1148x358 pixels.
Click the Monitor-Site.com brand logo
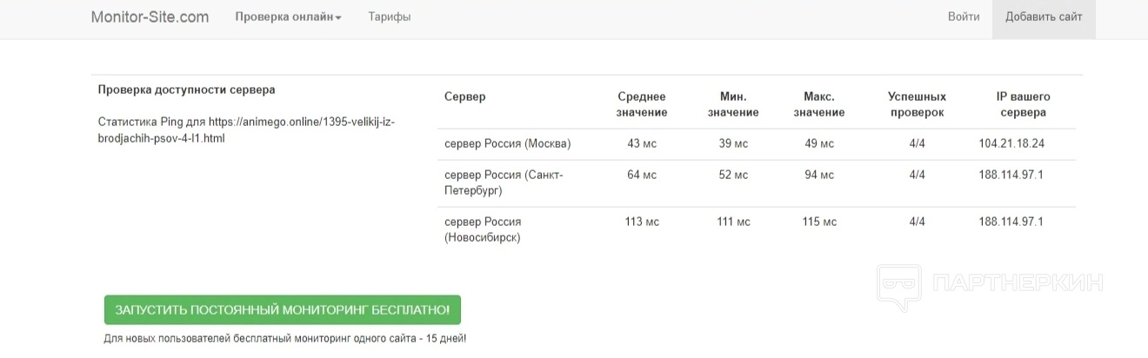pos(150,17)
